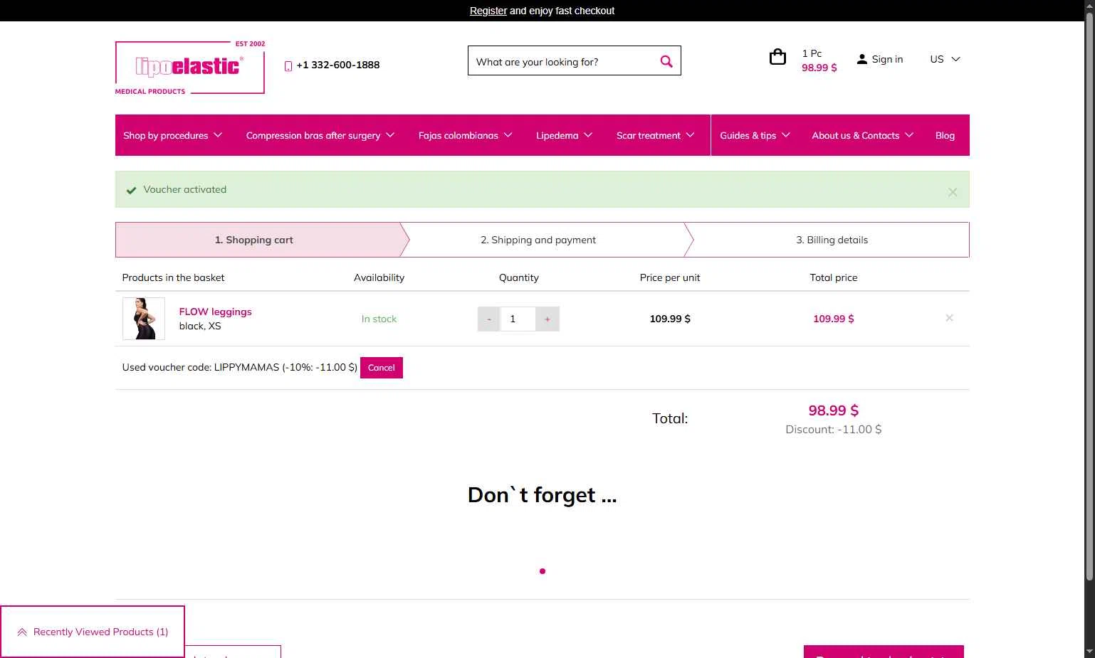Viewport: 1095px width, 658px height.
Task: Expand the Fajas colombianas menu
Action: click(x=465, y=135)
